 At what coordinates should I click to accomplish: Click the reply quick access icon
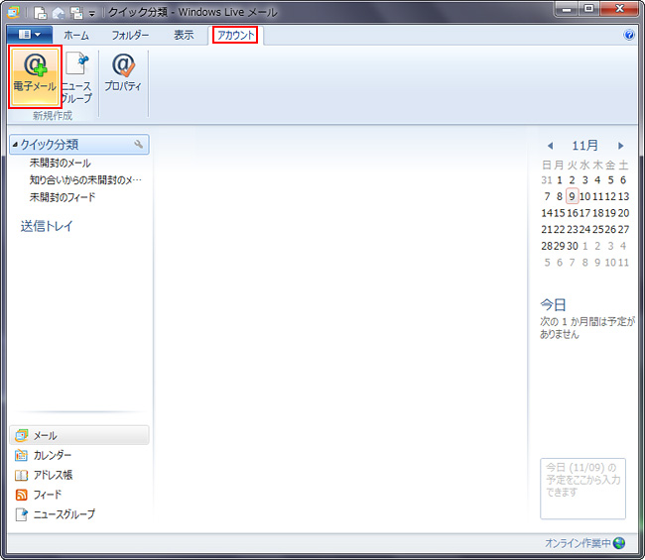59,13
